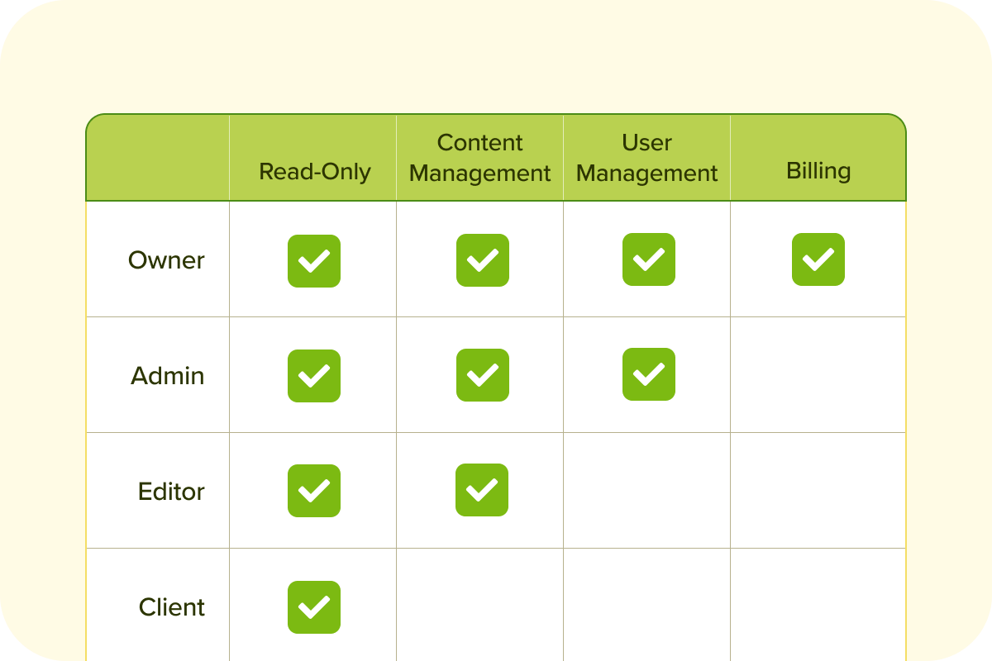
Task: Select the Billing column header
Action: [818, 171]
